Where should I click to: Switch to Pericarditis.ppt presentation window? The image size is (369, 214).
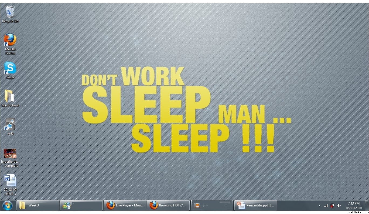tap(255, 205)
